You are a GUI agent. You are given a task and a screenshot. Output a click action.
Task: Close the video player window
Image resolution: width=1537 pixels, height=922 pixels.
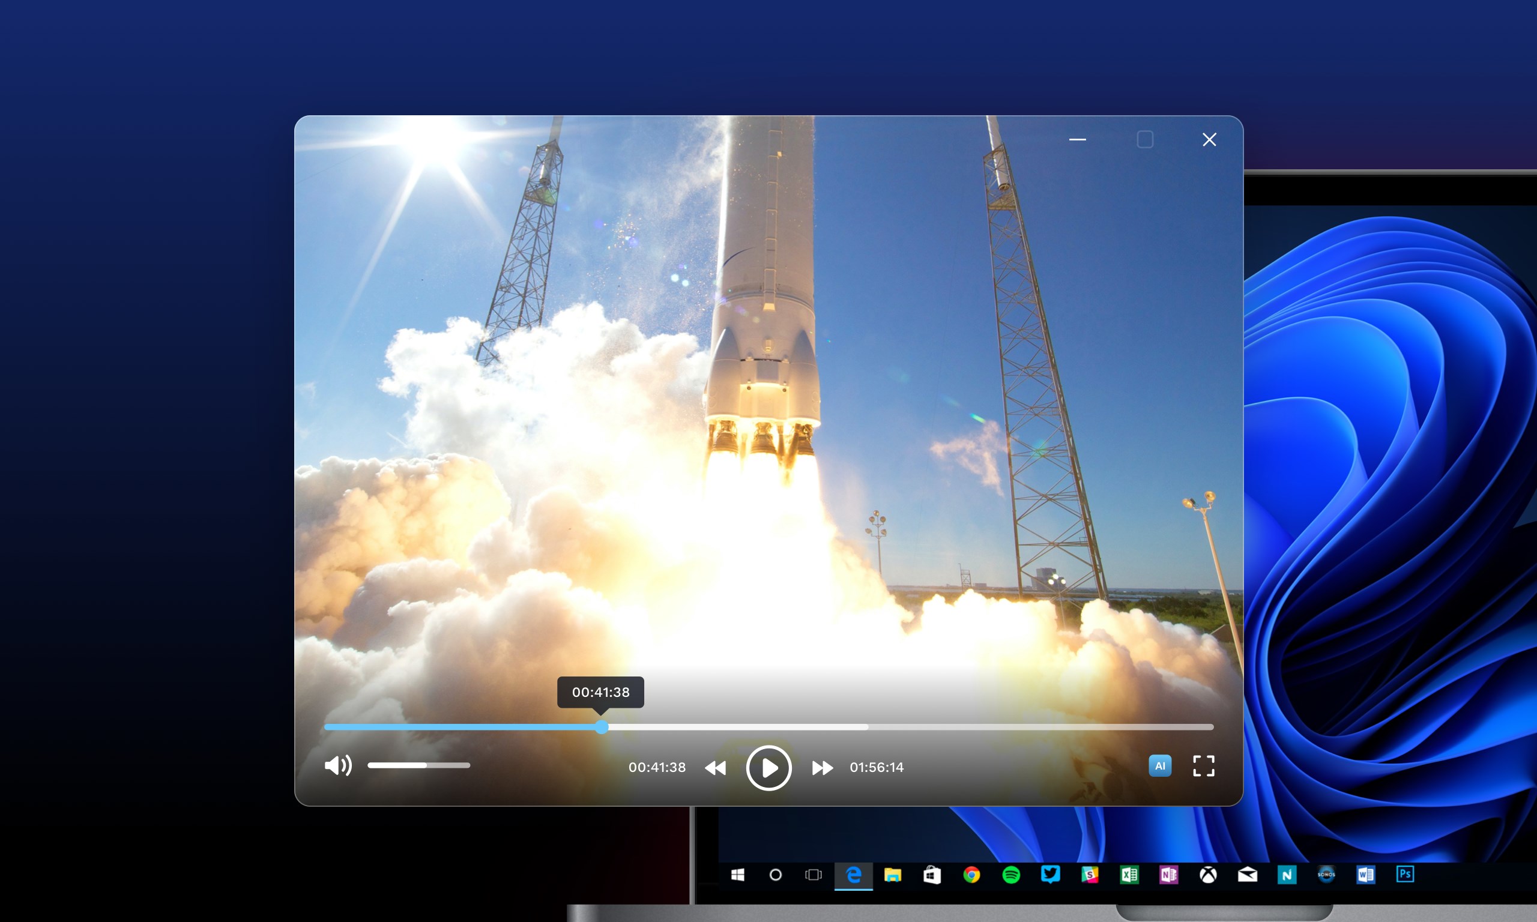point(1209,140)
